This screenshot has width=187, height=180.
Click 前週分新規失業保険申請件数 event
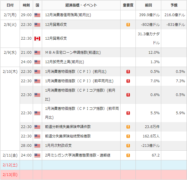tap(68, 127)
